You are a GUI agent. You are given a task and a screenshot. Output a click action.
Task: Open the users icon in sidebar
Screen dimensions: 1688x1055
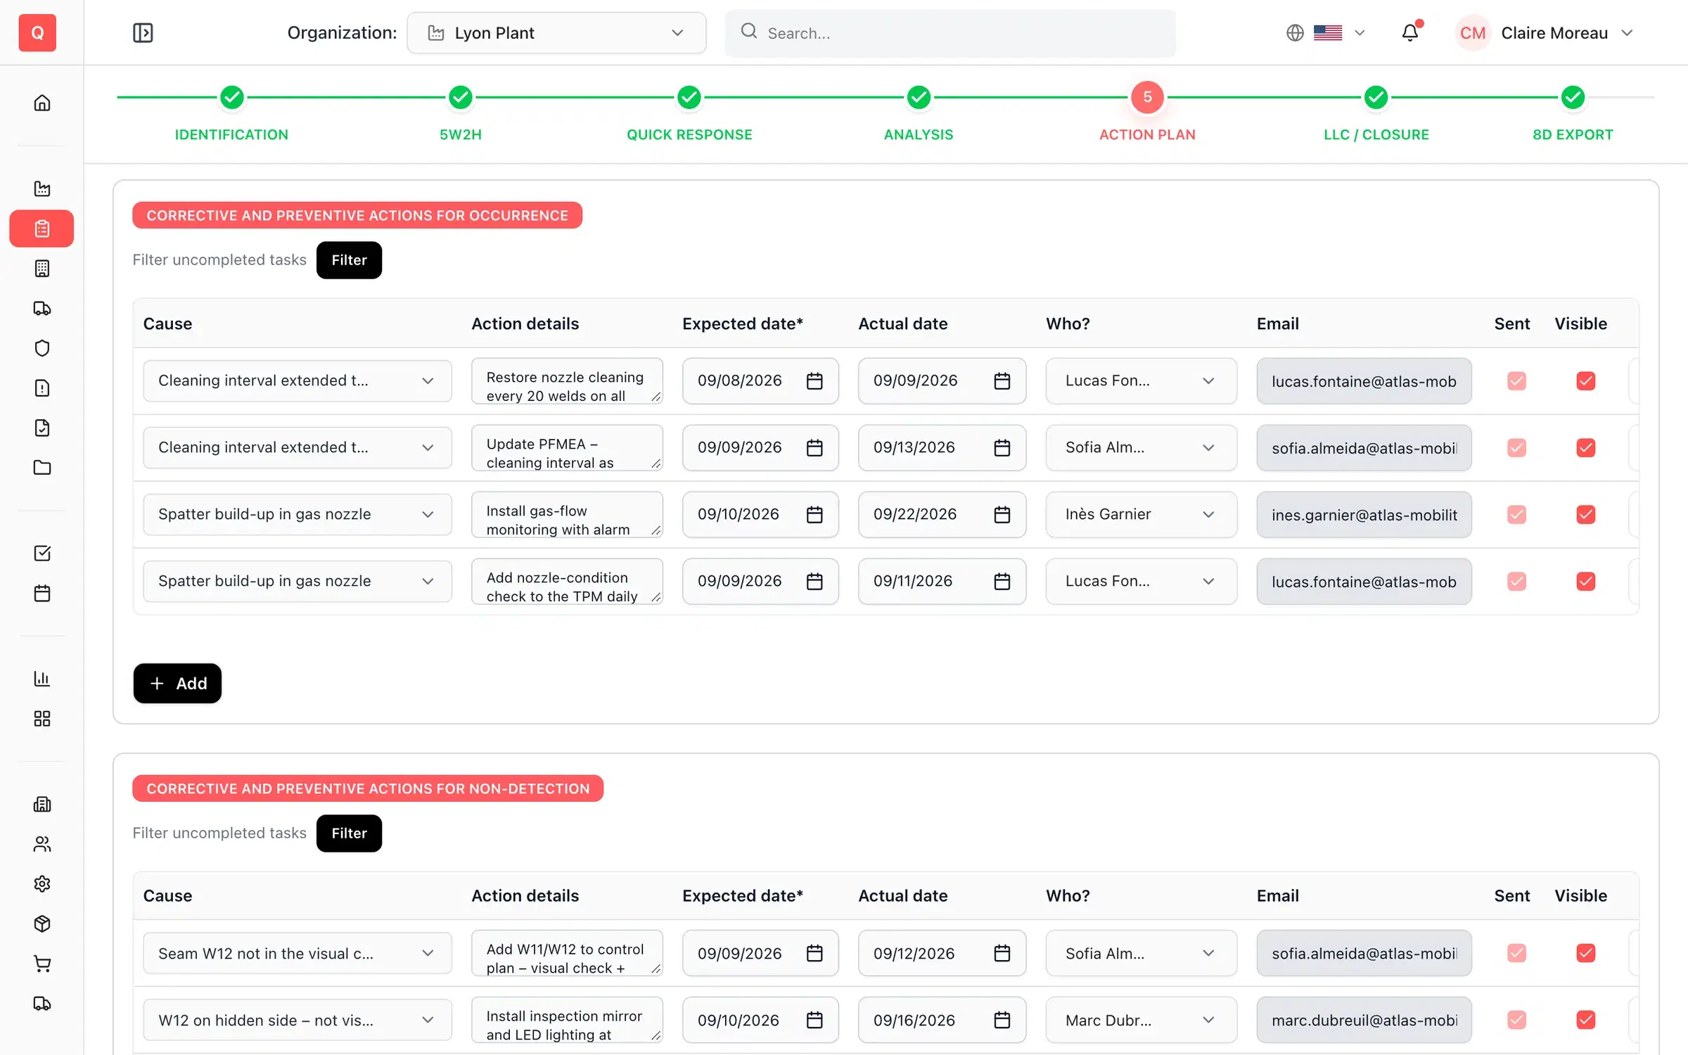[x=42, y=844]
